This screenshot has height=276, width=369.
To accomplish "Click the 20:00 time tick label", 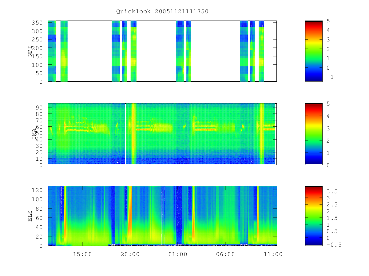I will 130,254.
